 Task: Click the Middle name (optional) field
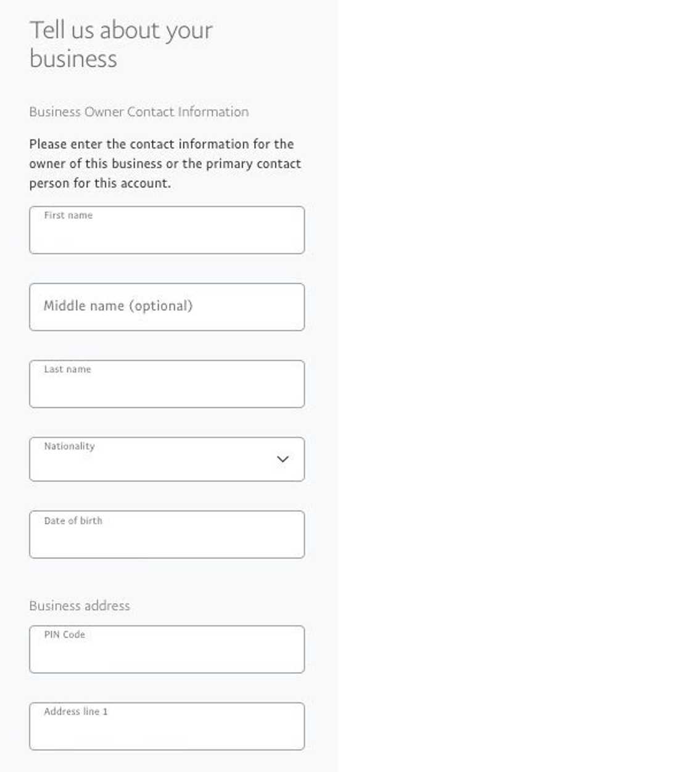coord(167,306)
